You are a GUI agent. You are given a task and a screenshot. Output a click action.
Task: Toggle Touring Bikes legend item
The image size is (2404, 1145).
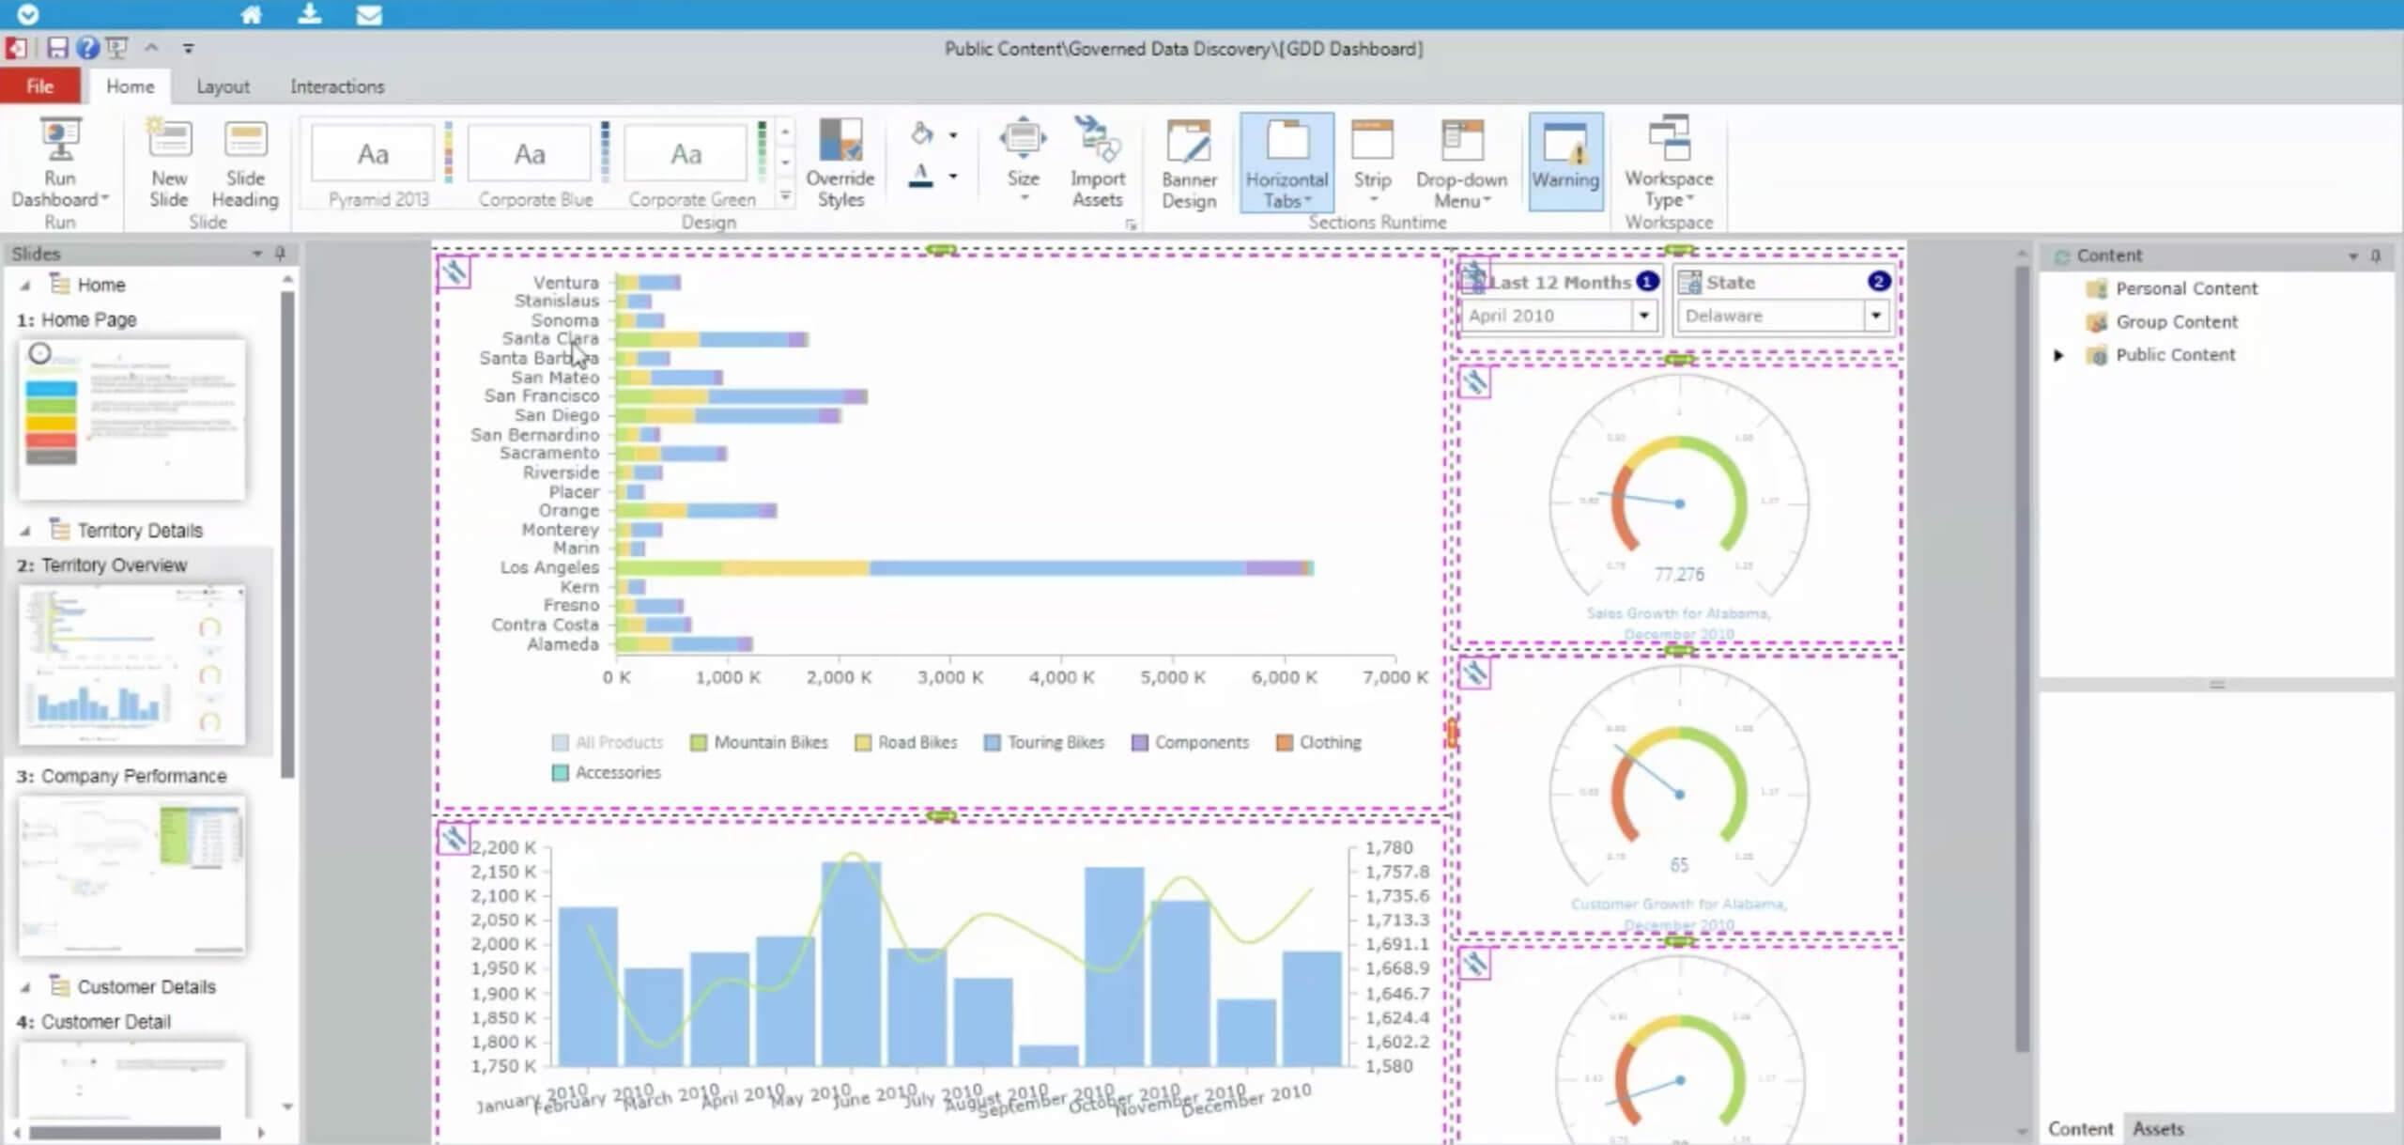point(1044,742)
